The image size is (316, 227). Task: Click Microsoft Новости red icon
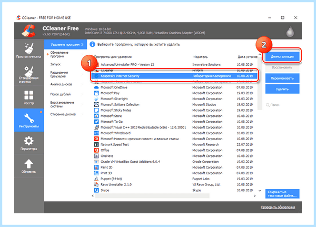click(96, 139)
